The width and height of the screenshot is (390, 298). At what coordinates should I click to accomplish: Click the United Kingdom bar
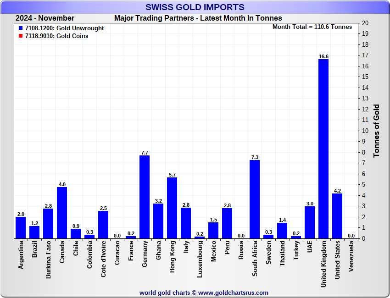click(x=323, y=149)
